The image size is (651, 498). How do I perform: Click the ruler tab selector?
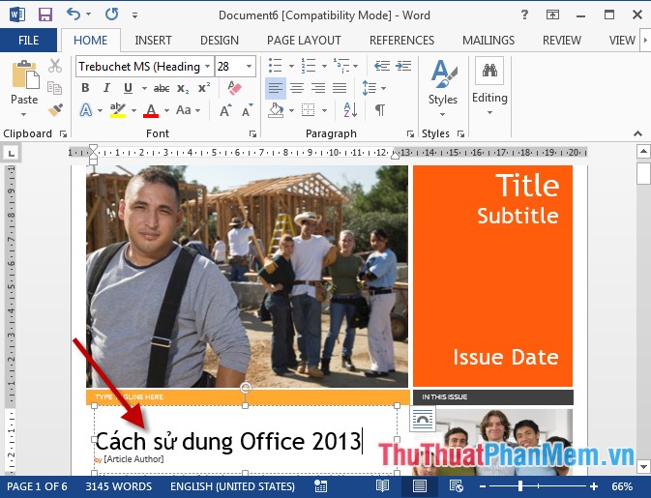(x=12, y=154)
